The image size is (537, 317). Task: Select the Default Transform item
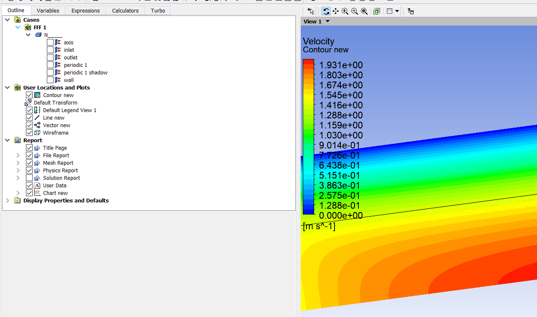tap(55, 103)
